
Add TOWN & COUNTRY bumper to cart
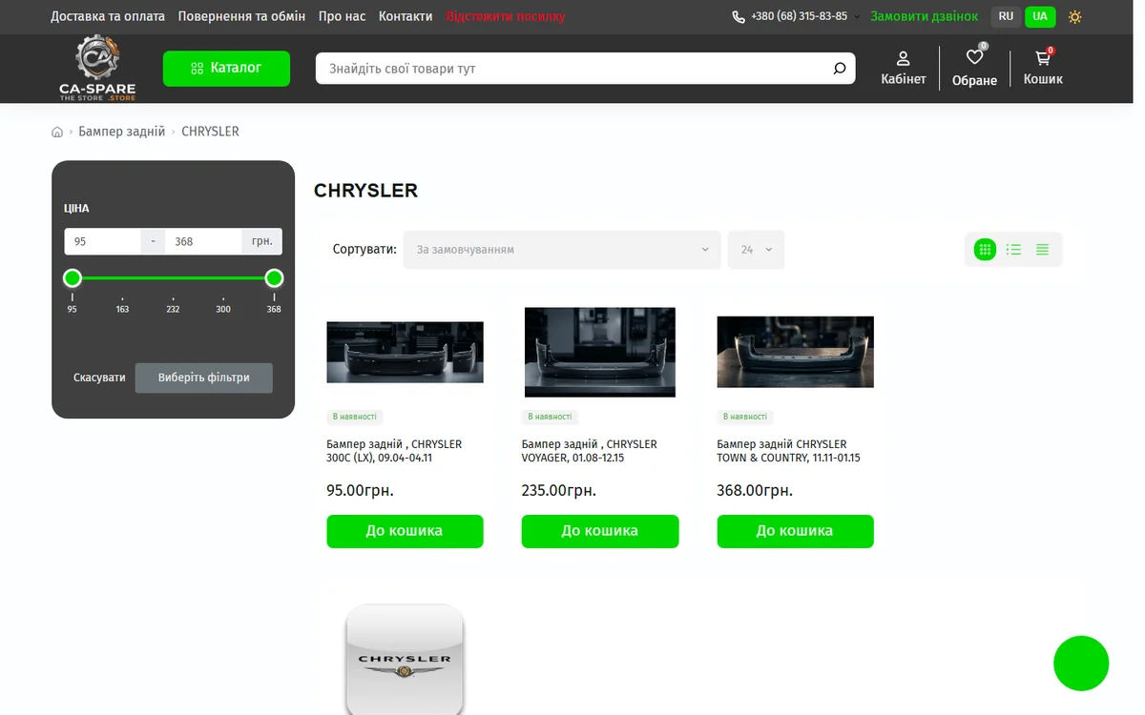(x=795, y=531)
